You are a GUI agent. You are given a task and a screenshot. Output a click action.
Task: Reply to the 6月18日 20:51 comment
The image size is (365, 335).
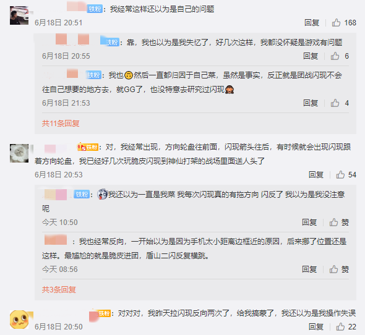click(x=312, y=23)
